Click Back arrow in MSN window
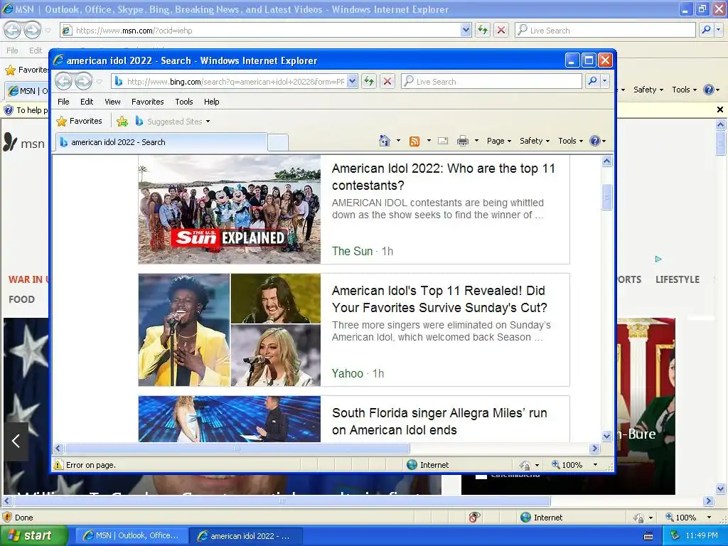 point(13,30)
